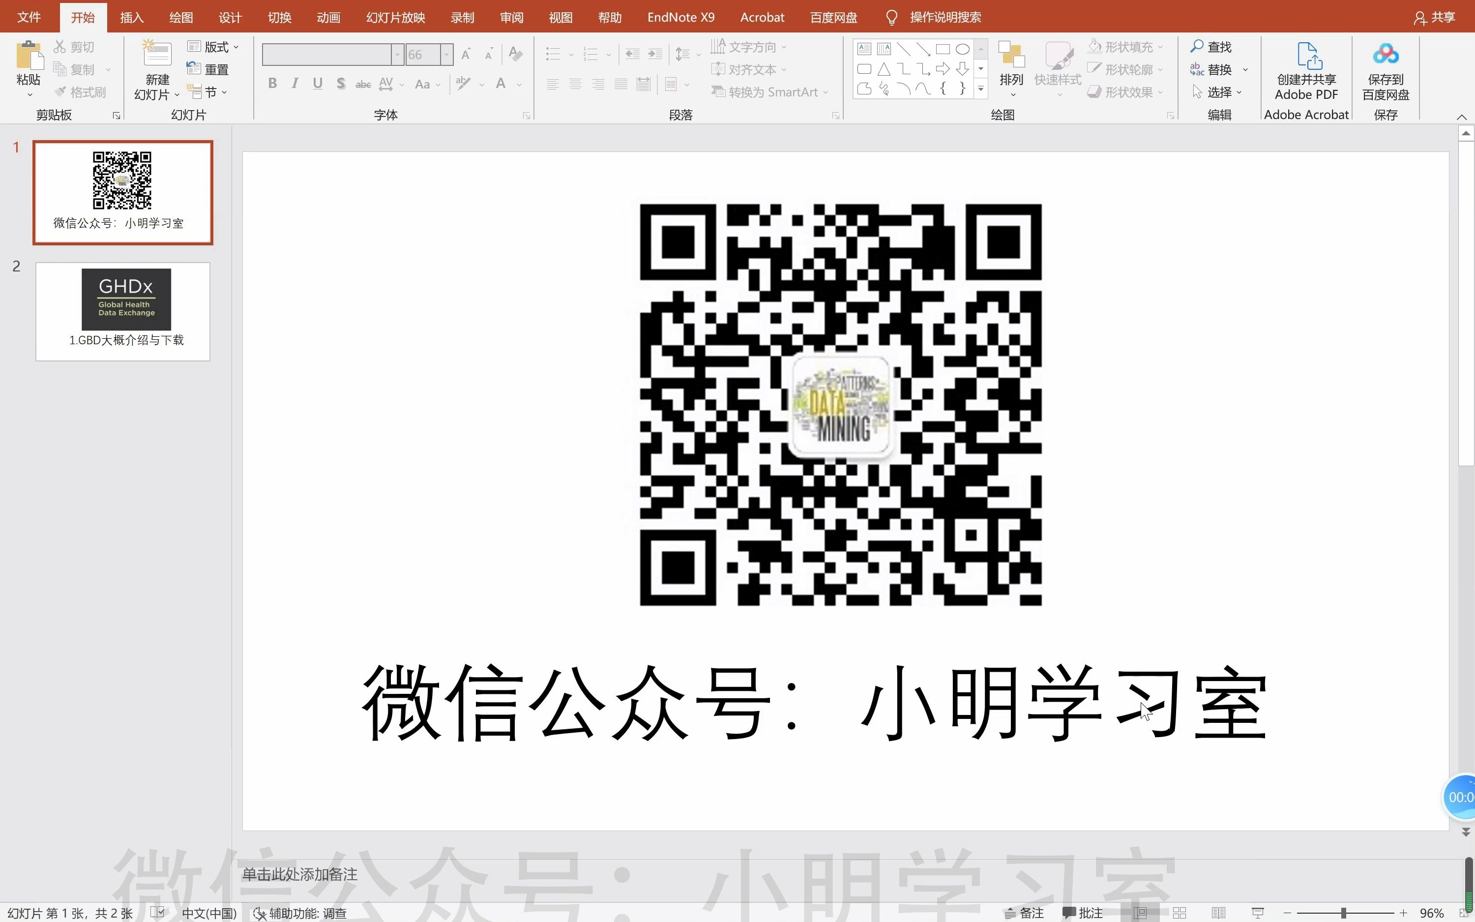
Task: Click the decrease indent icon
Action: (x=633, y=54)
